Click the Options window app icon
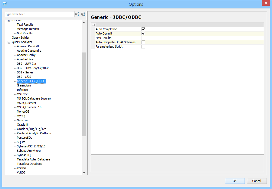This screenshot has height=189, width=272. [5, 4]
